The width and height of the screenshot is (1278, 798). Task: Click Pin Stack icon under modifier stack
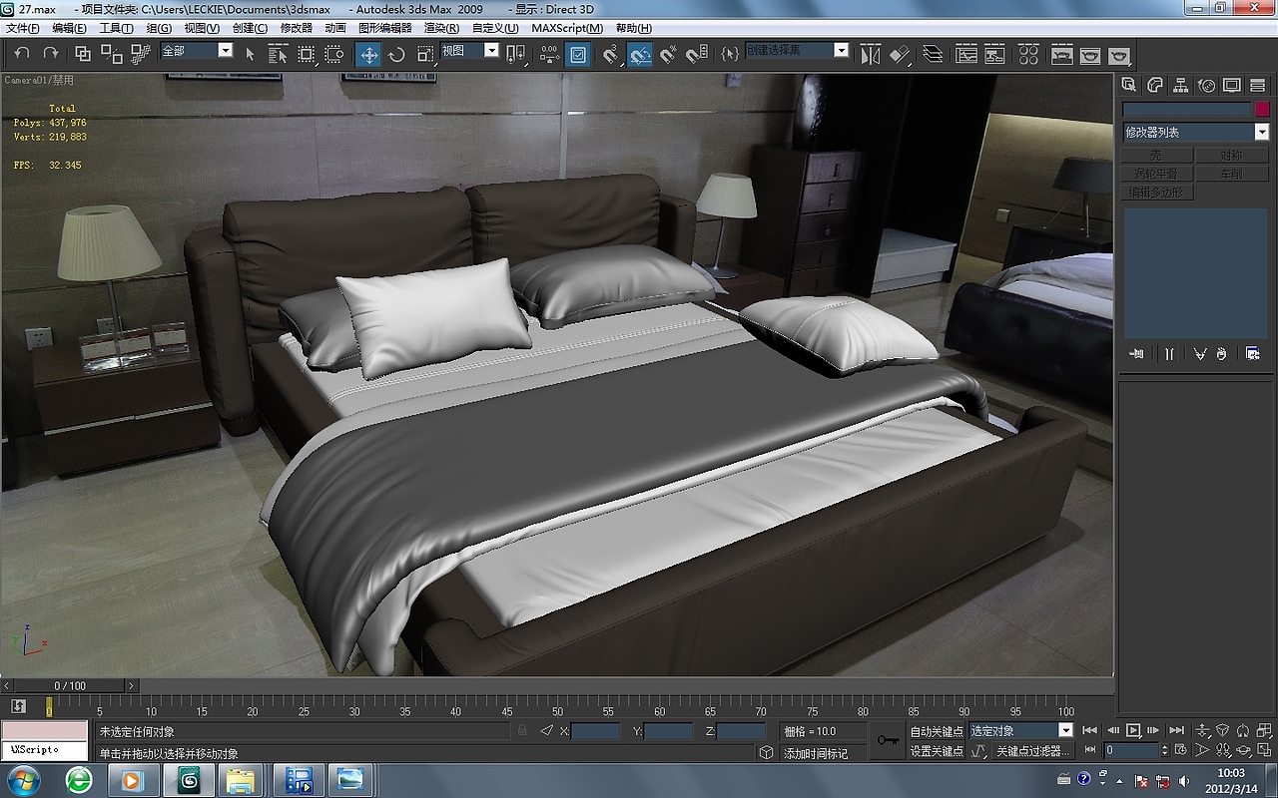click(x=1136, y=354)
